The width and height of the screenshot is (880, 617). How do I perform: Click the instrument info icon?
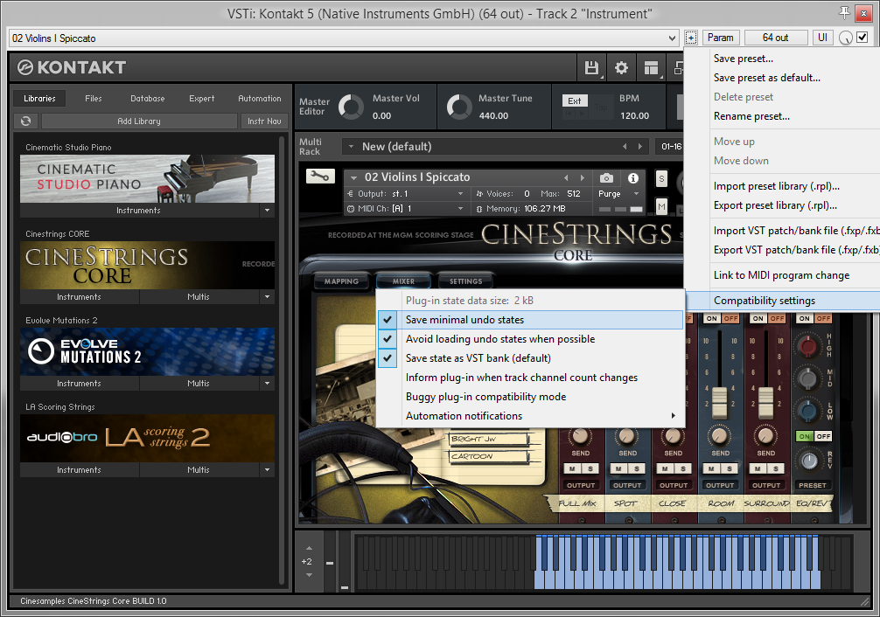click(x=633, y=178)
